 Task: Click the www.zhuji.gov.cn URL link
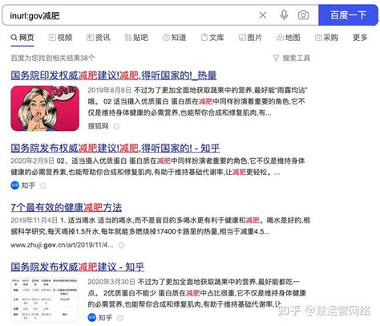(62, 245)
